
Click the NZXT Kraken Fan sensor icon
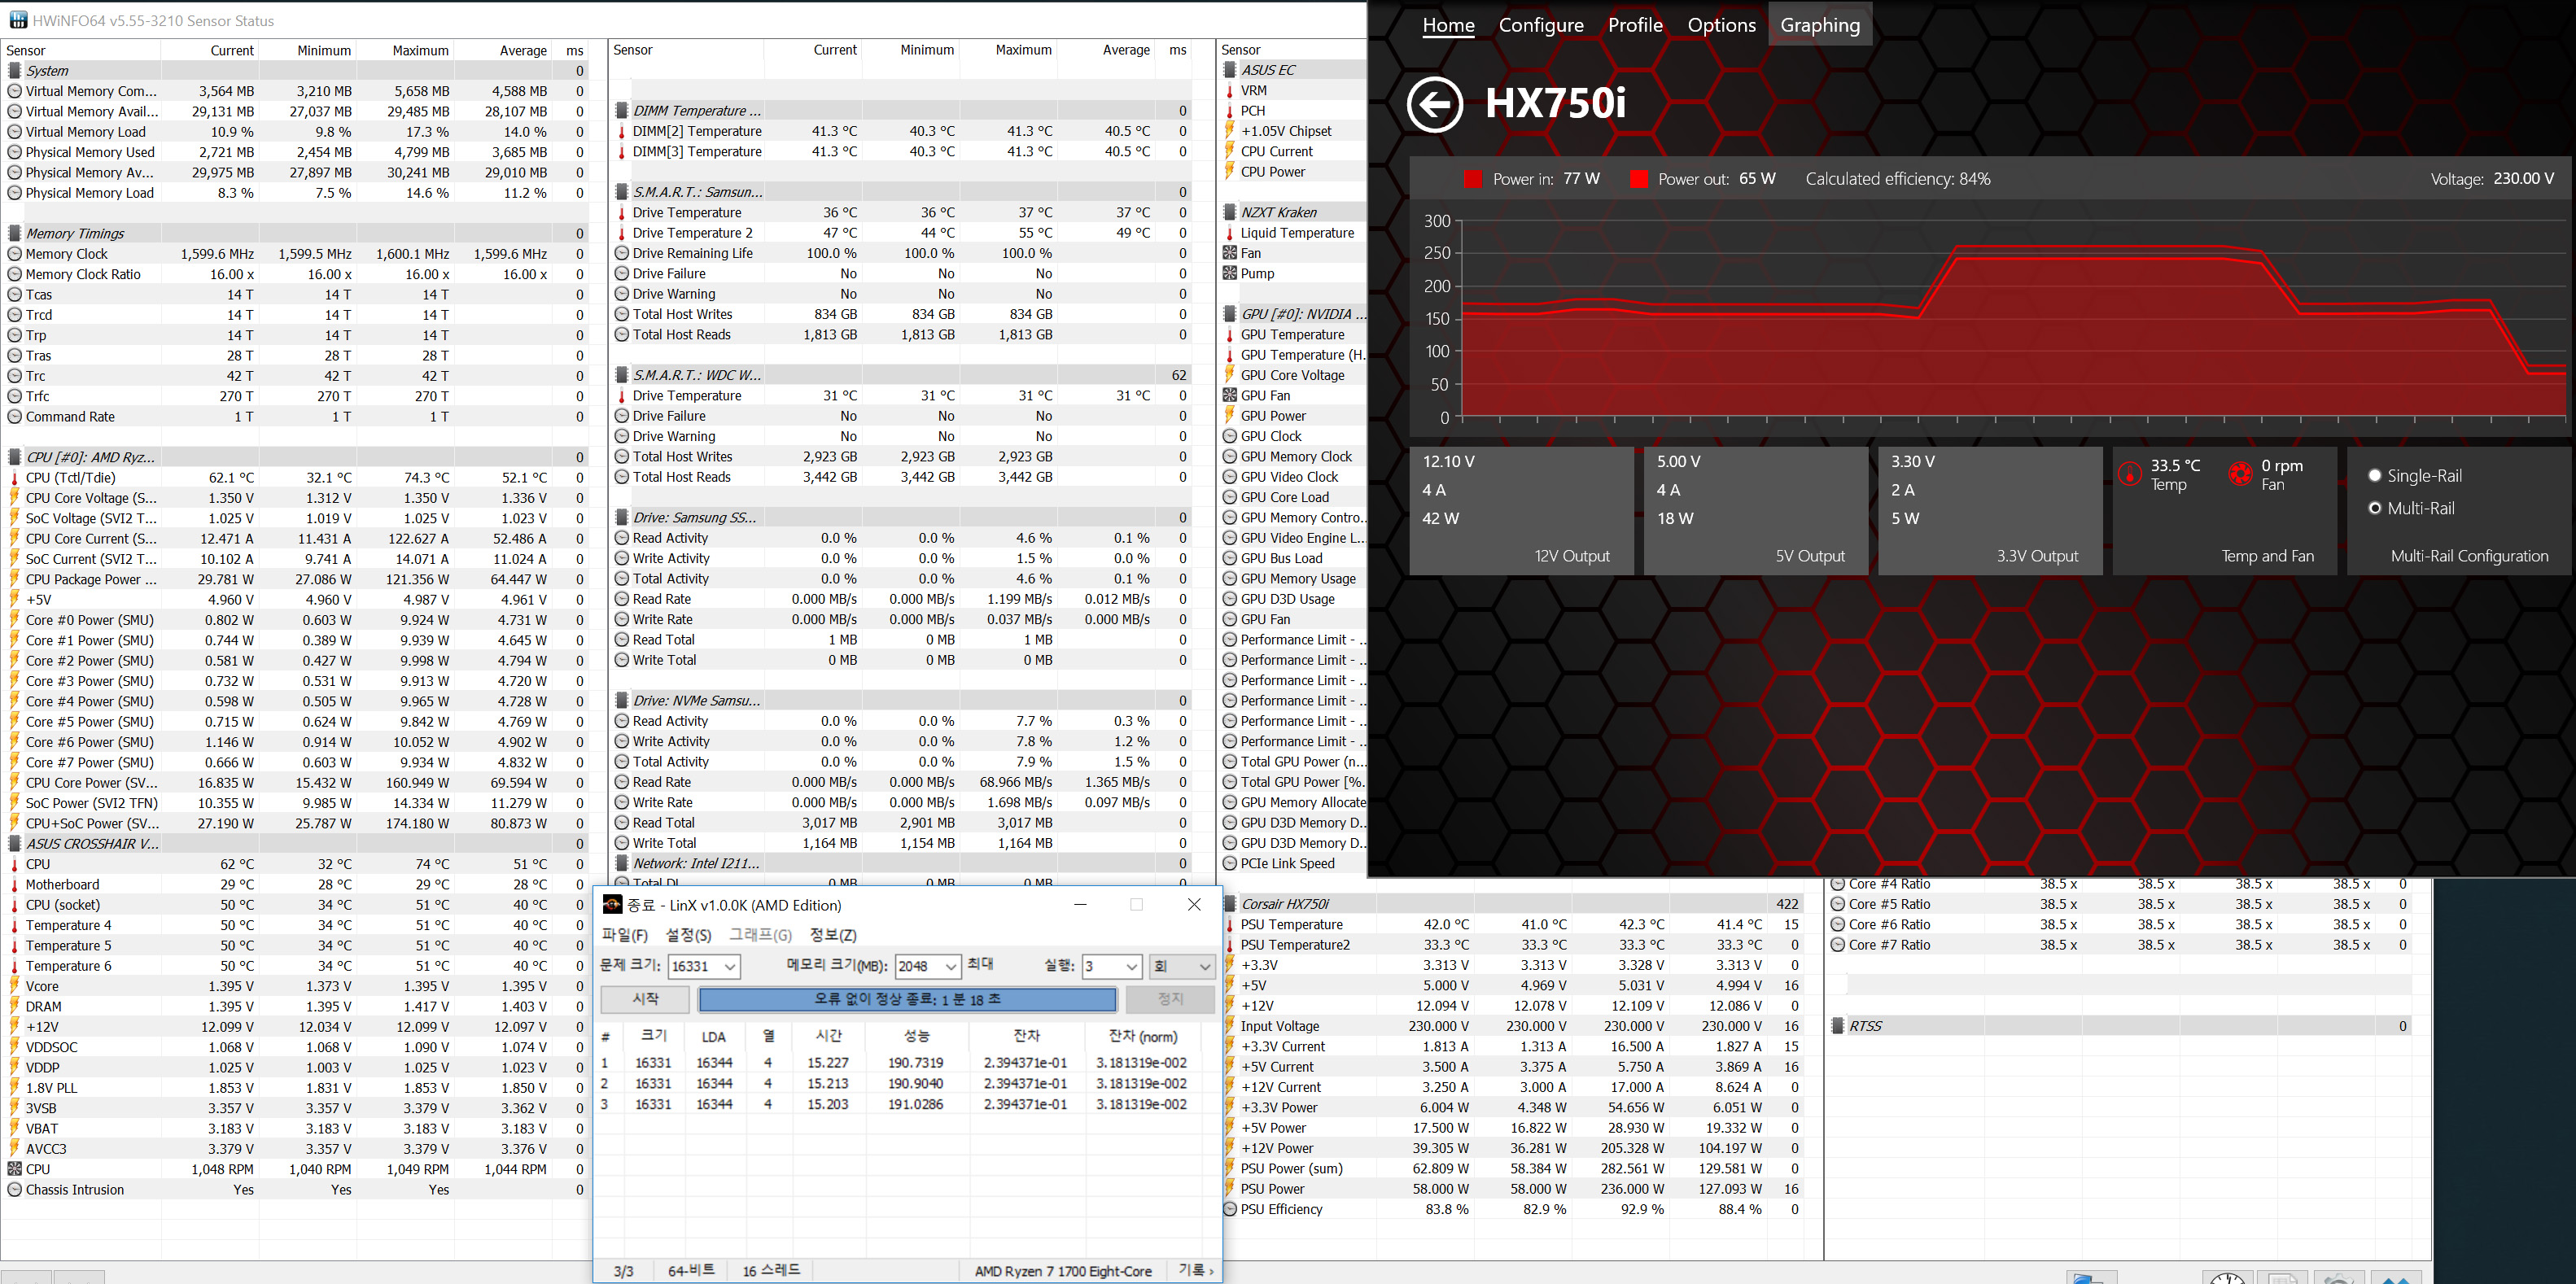pos(1230,253)
